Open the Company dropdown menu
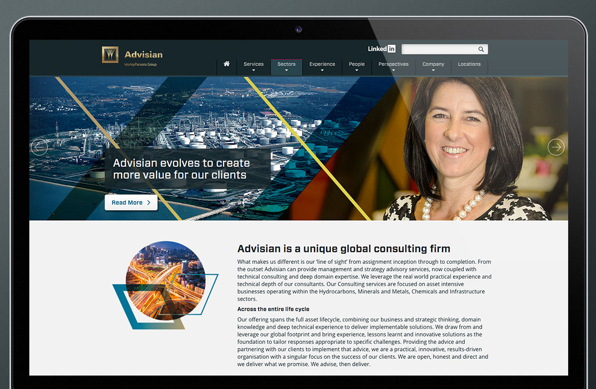The height and width of the screenshot is (389, 596). point(433,66)
